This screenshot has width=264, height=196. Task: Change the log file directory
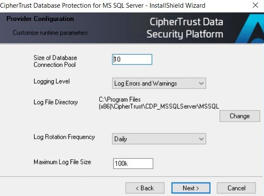tap(240, 116)
